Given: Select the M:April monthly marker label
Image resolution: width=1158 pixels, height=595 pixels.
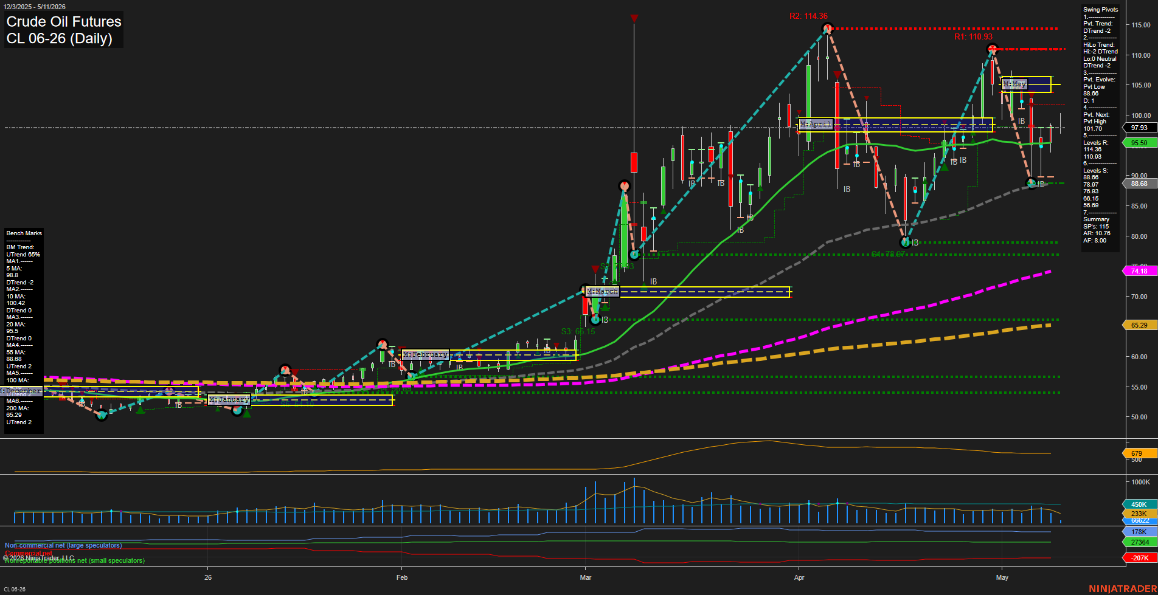Looking at the screenshot, I should 815,124.
